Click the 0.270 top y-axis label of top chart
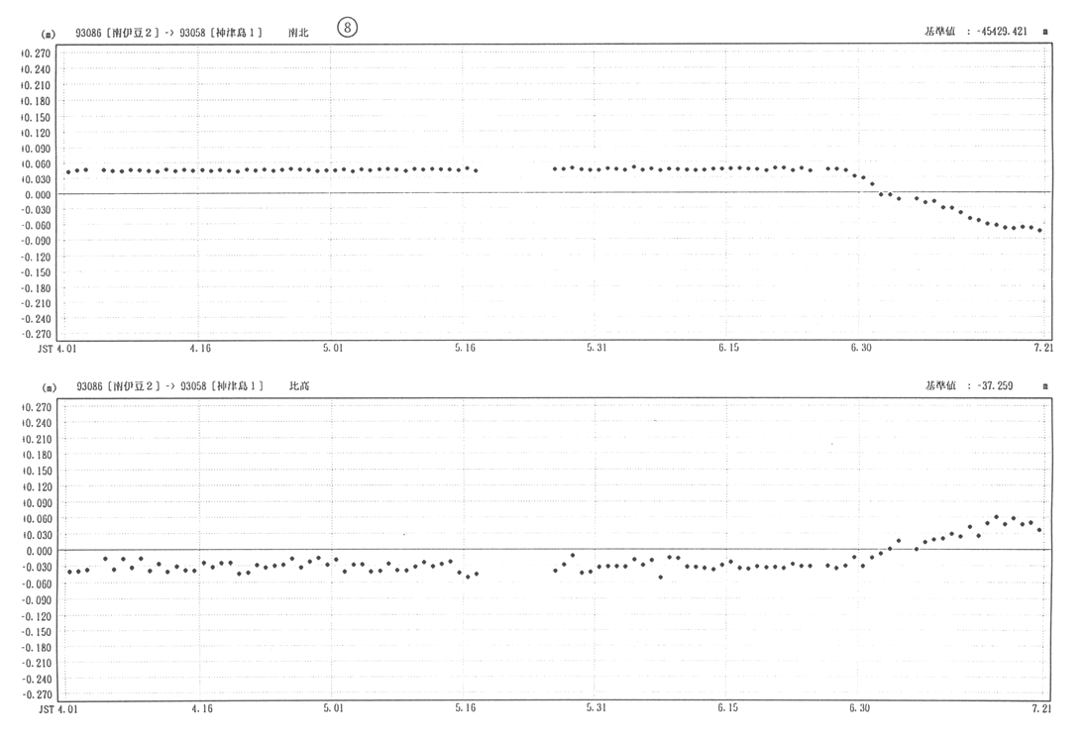The image size is (1084, 743). pos(36,53)
